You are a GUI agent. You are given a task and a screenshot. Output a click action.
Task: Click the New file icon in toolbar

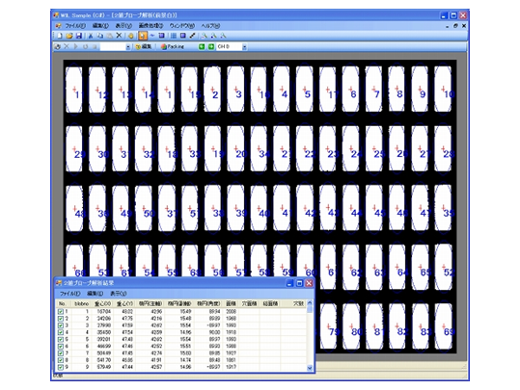point(60,36)
